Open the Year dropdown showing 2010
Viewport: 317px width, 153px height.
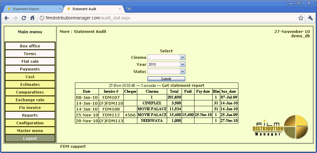pos(166,64)
